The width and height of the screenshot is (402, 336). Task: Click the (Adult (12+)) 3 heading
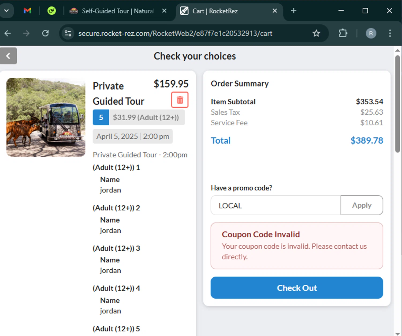pos(116,248)
